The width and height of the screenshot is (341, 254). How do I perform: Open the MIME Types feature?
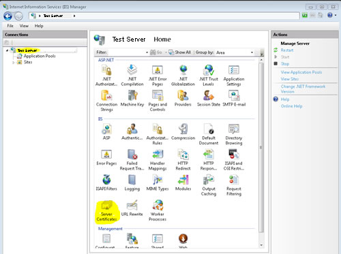coord(158,182)
